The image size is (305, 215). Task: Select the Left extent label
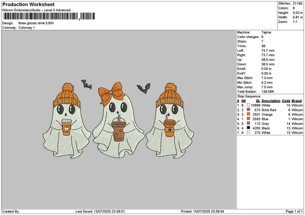[x=240, y=50]
